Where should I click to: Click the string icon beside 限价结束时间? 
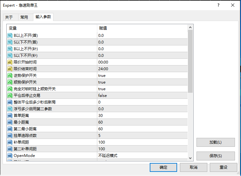(x=10, y=69)
